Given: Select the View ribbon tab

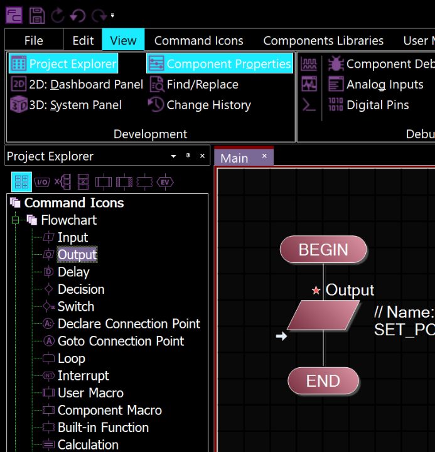Looking at the screenshot, I should click(x=123, y=40).
